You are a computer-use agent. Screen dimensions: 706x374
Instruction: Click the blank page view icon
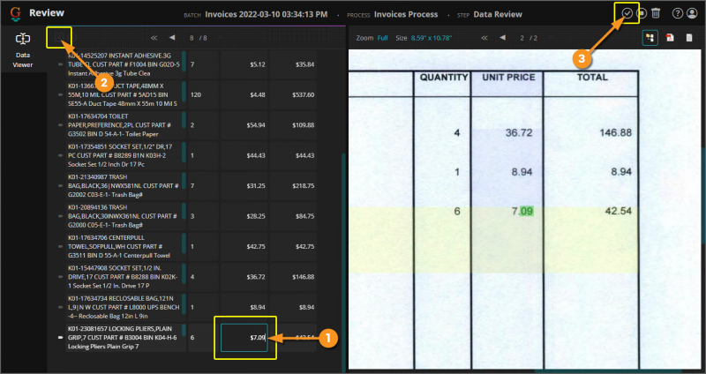[x=689, y=38]
